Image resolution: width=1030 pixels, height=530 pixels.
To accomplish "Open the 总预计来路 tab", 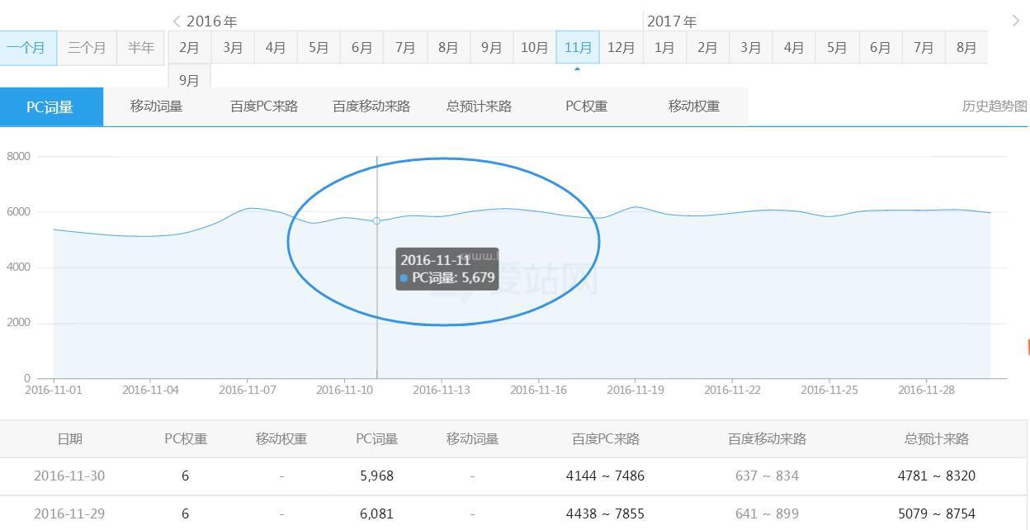I will 479,106.
